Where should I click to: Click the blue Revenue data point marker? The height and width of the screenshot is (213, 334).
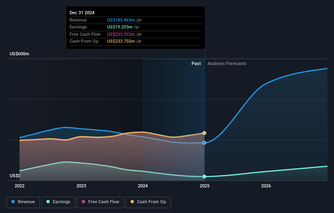[x=204, y=143]
